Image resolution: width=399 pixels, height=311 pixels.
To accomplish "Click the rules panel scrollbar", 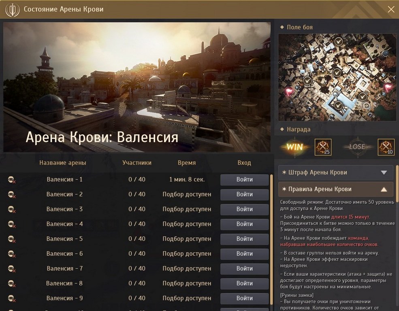I will (397, 183).
